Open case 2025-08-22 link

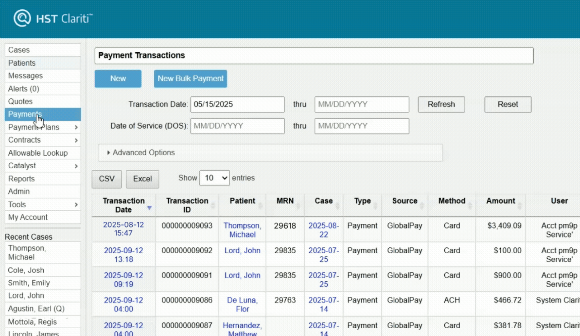pos(324,230)
